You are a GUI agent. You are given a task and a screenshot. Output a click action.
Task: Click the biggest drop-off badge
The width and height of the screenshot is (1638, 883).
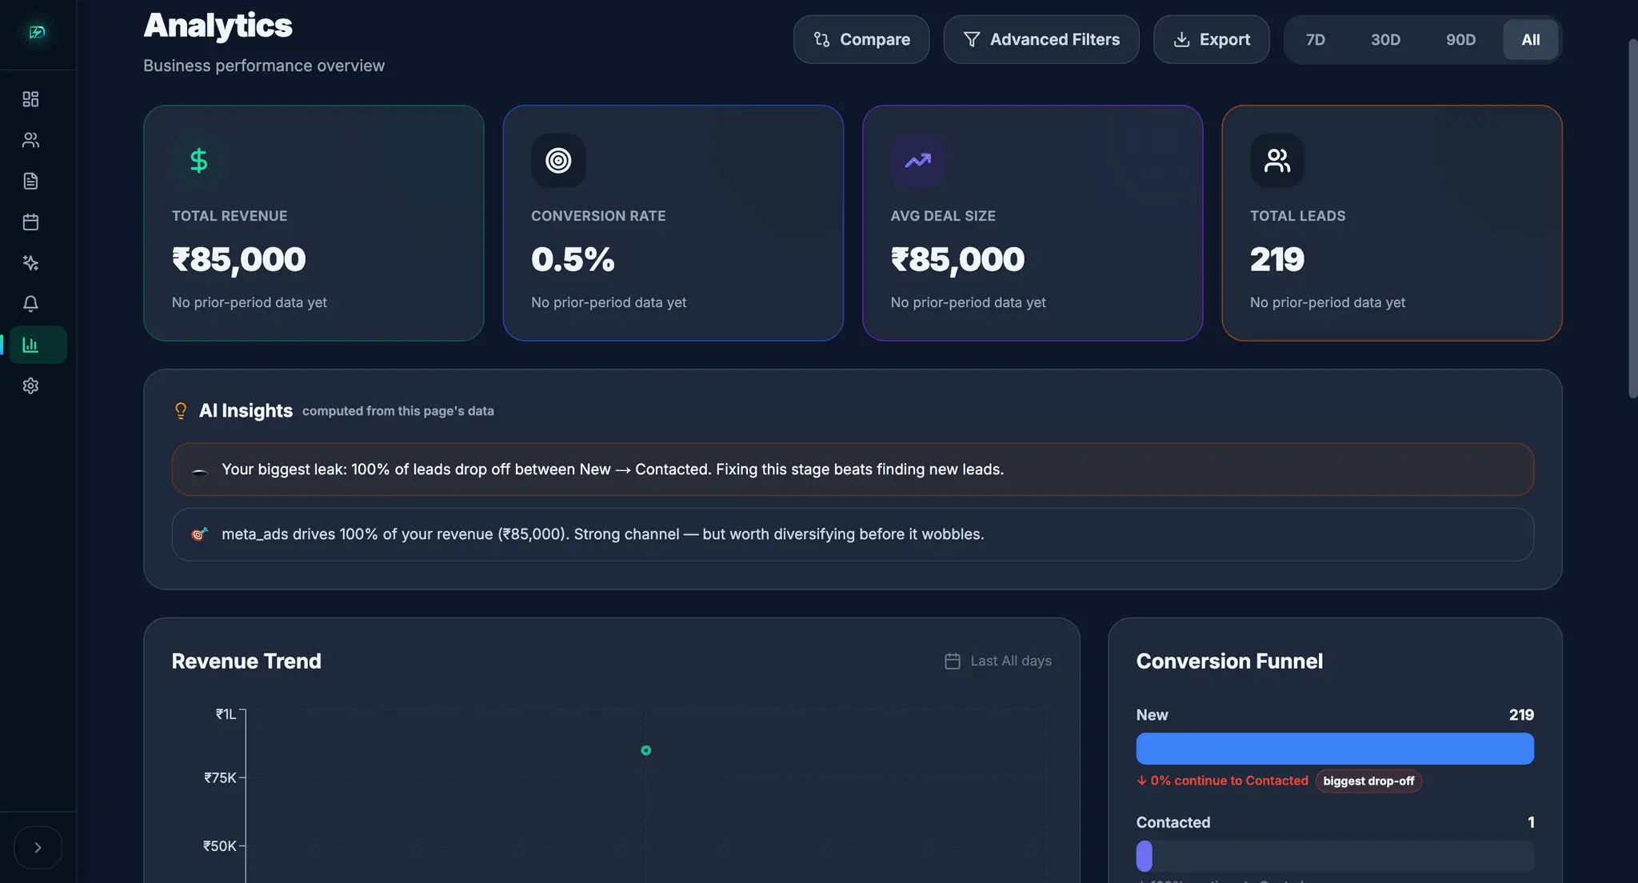1368,781
